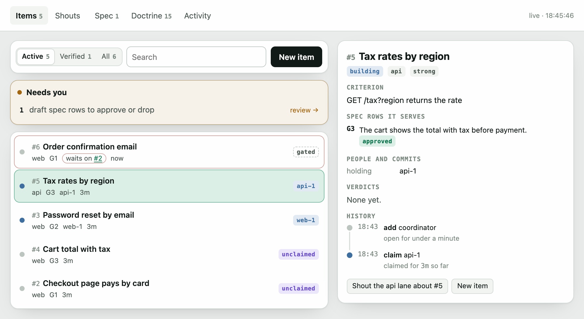Click the gray status dot of item #6
Screen dimensions: 584x319
point(22,152)
